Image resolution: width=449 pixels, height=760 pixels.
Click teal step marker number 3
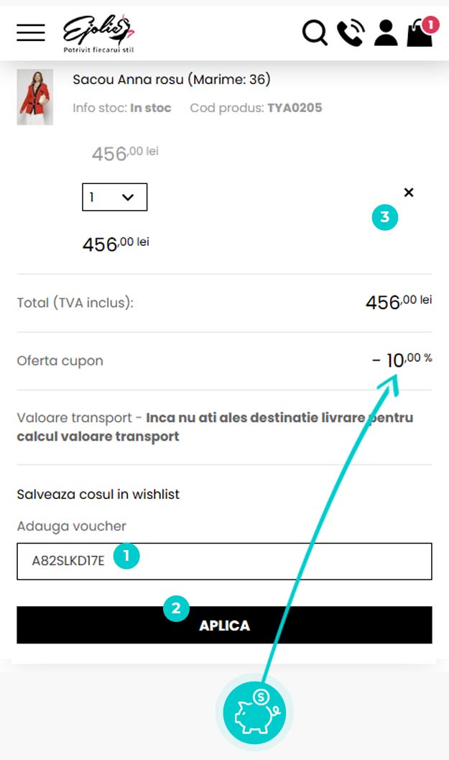point(385,219)
